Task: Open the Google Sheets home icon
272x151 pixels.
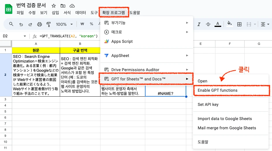Action: (8, 9)
